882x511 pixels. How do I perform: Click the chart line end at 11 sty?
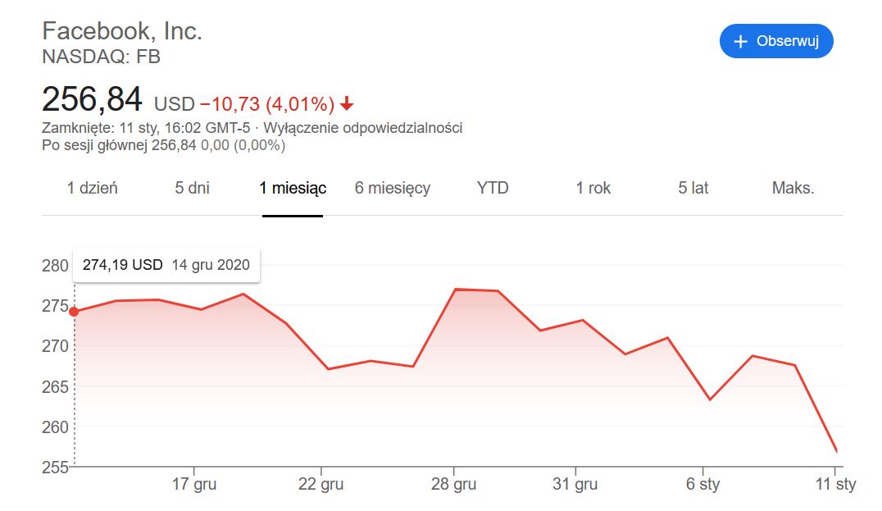pyautogui.click(x=836, y=451)
